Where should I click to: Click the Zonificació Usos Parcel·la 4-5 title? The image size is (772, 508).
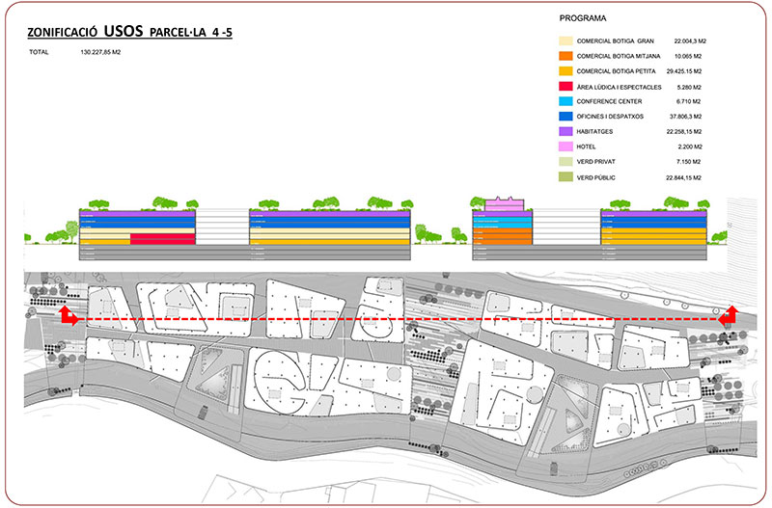130,32
